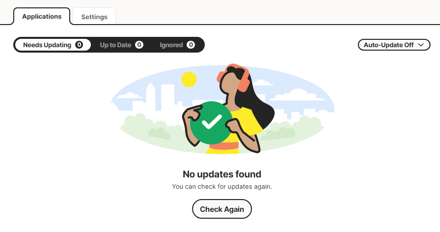Click the chevron arrow beside Auto-Update Off

click(420, 45)
